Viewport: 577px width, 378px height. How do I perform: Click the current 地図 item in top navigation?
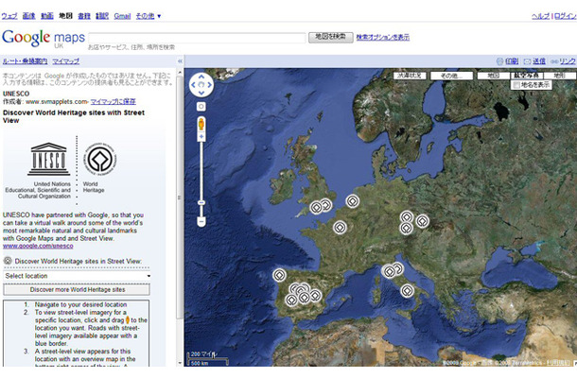click(66, 16)
